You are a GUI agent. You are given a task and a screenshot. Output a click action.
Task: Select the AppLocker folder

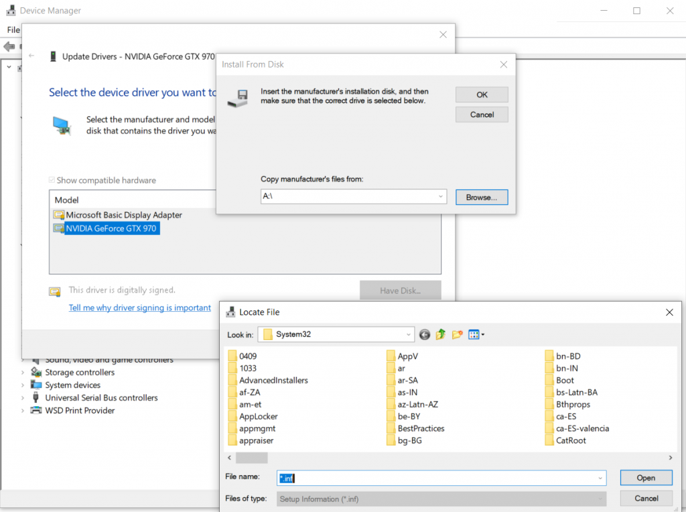pyautogui.click(x=253, y=416)
